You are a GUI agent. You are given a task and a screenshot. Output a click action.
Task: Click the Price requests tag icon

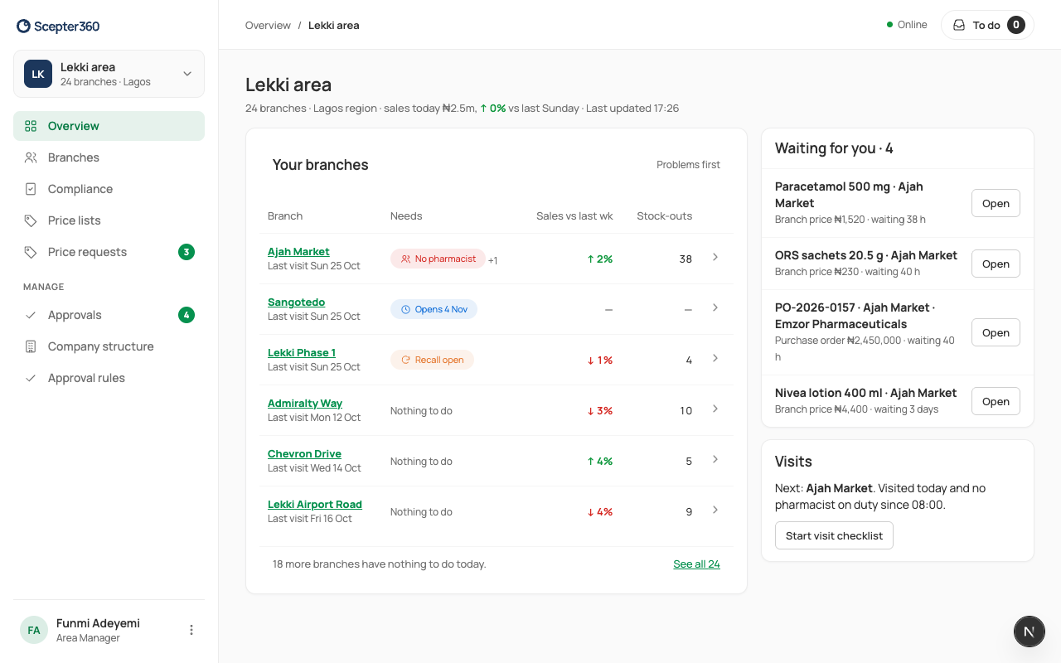pyautogui.click(x=31, y=252)
